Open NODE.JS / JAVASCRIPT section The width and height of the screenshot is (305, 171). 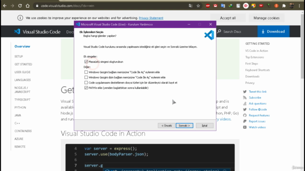[22, 90]
